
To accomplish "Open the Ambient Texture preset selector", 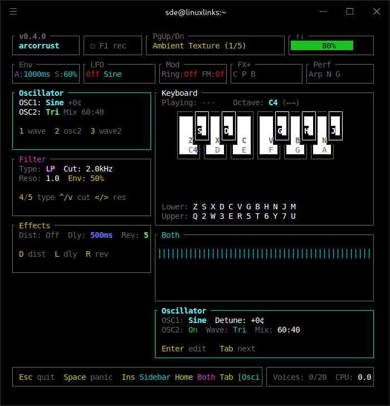I will tap(199, 46).
